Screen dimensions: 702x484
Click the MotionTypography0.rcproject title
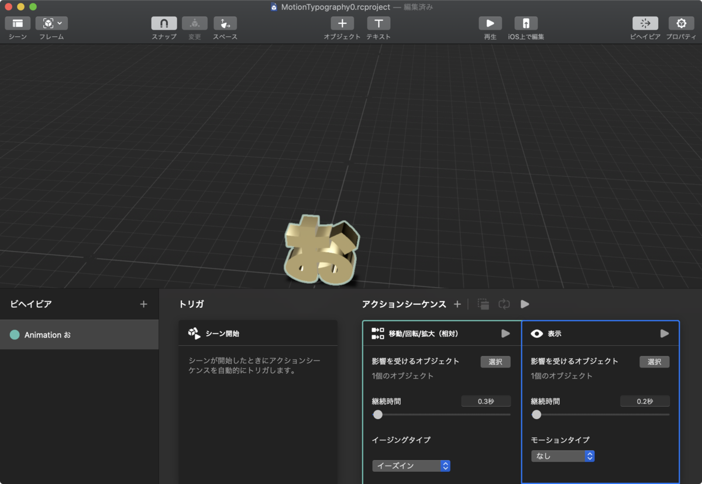pos(336,7)
